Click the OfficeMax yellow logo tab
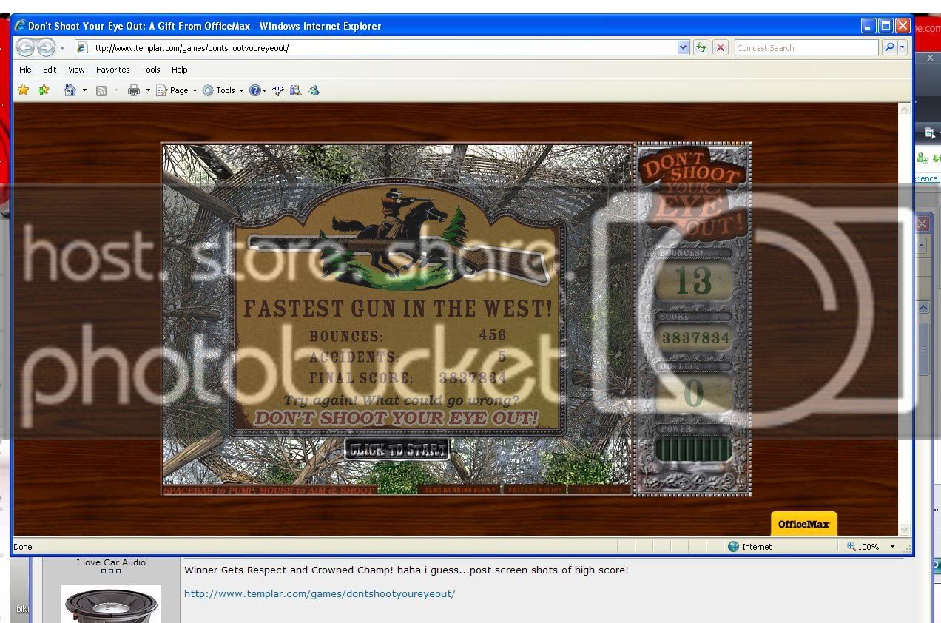The width and height of the screenshot is (941, 623). click(803, 523)
